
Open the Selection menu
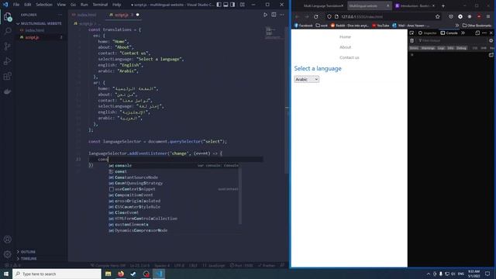[x=44, y=5]
